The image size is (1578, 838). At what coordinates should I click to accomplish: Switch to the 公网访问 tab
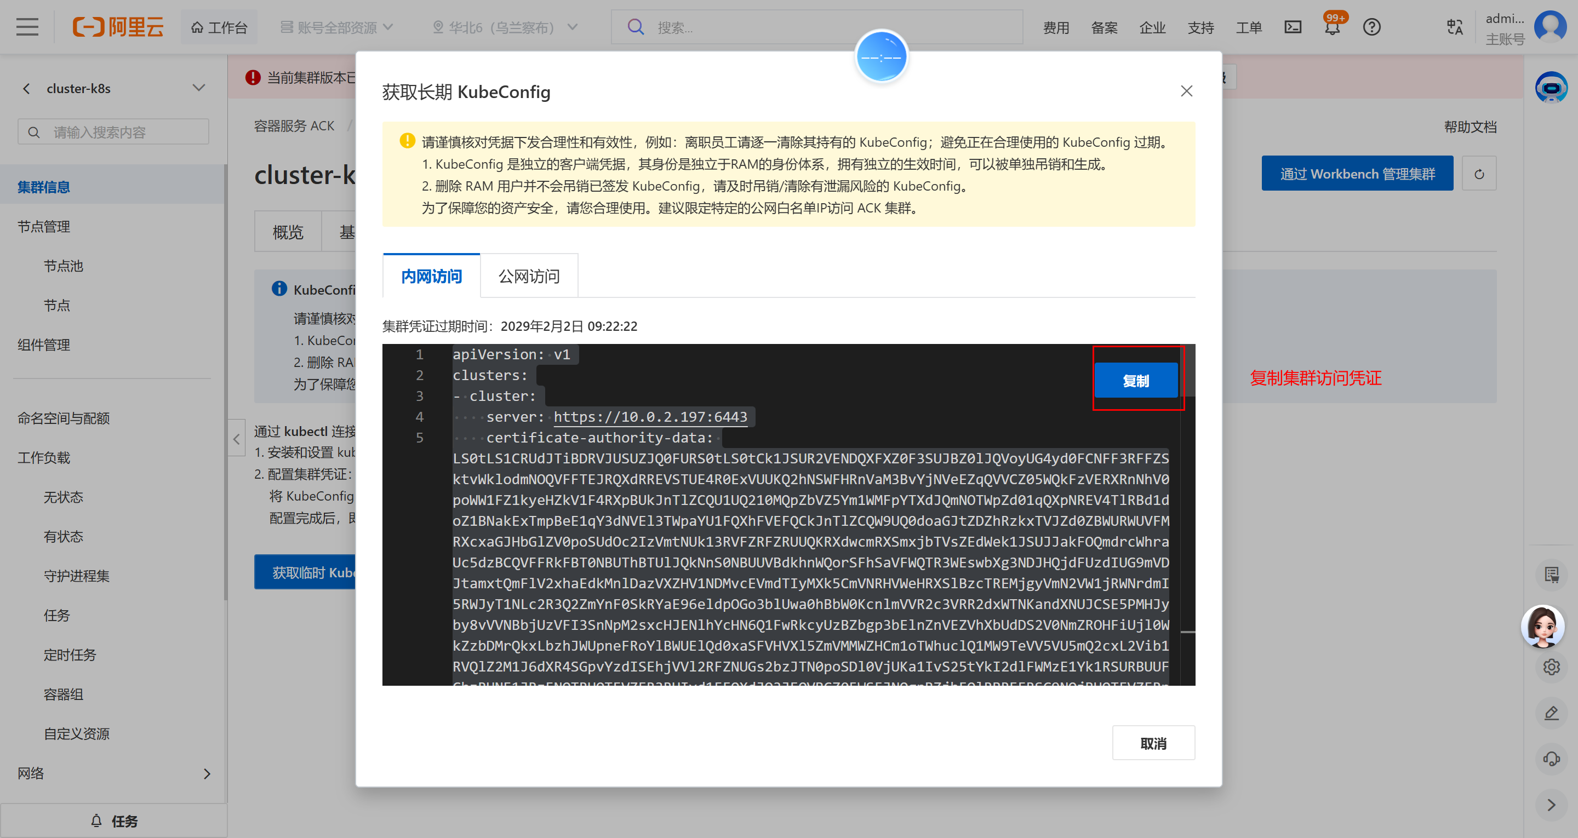529,275
